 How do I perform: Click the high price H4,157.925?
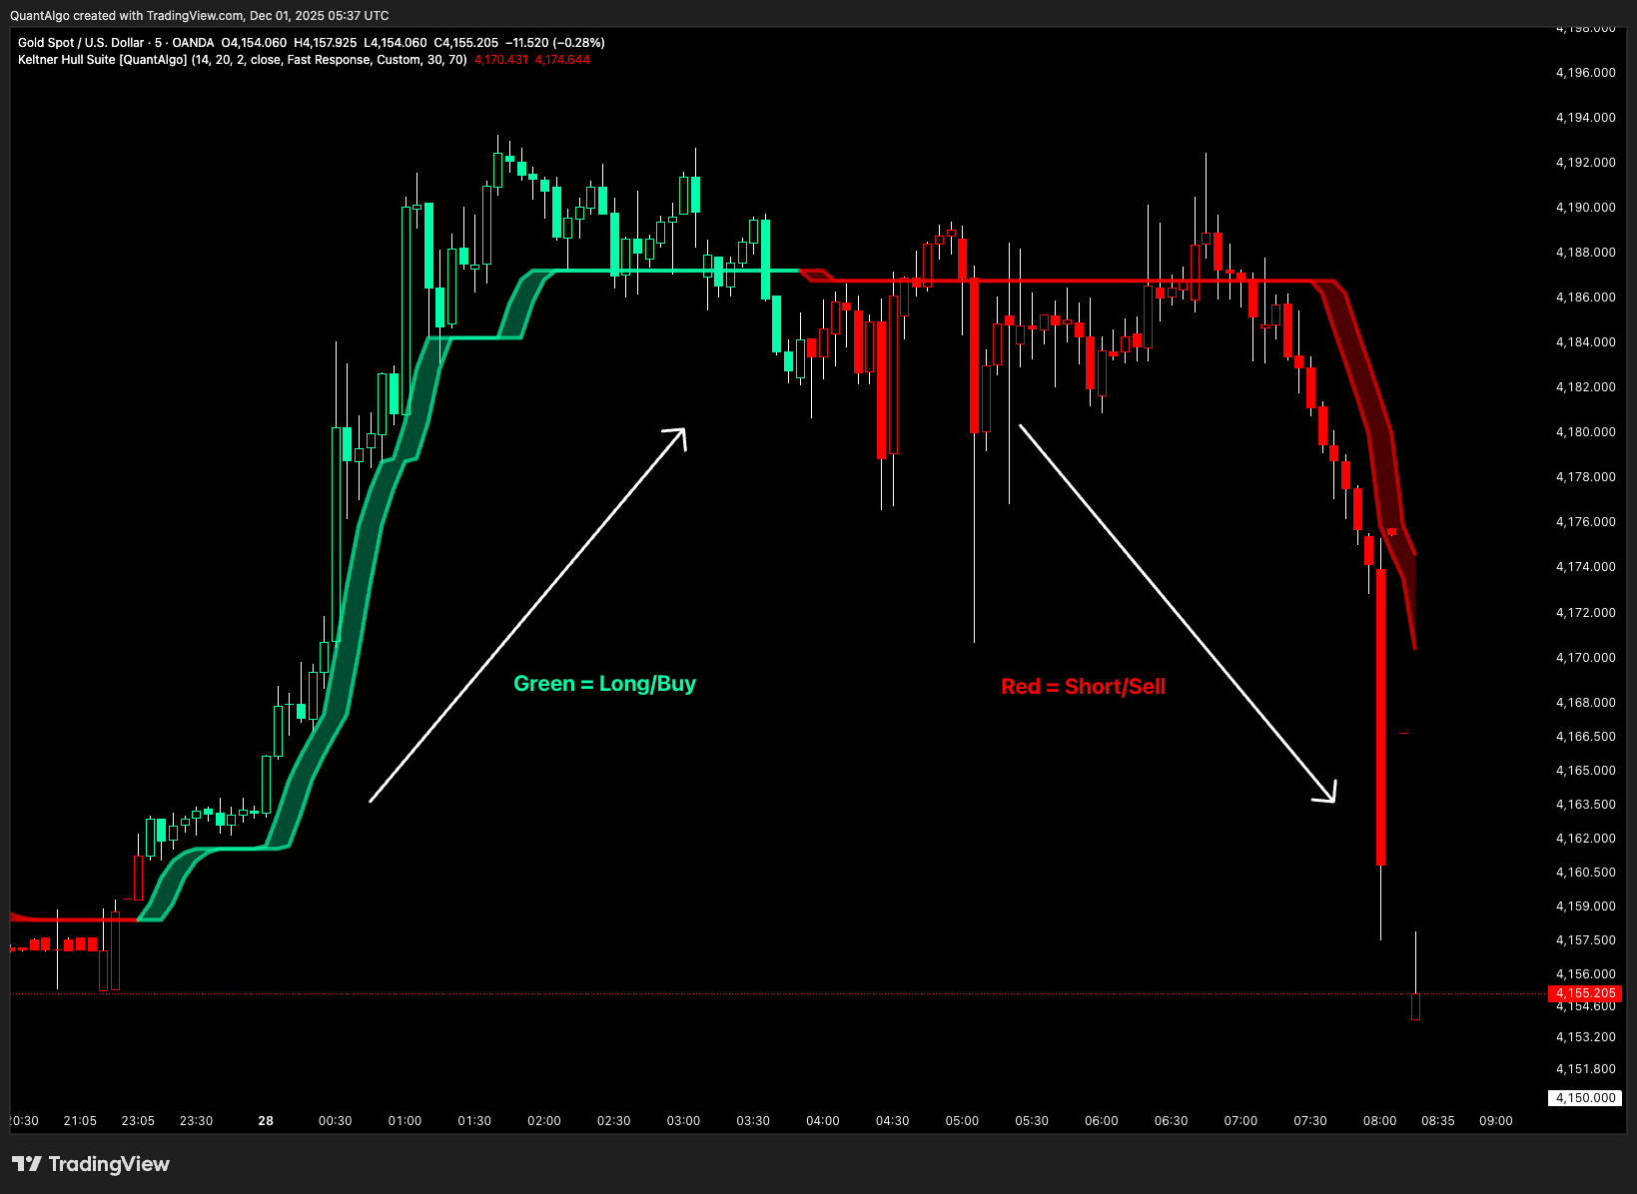click(x=326, y=43)
